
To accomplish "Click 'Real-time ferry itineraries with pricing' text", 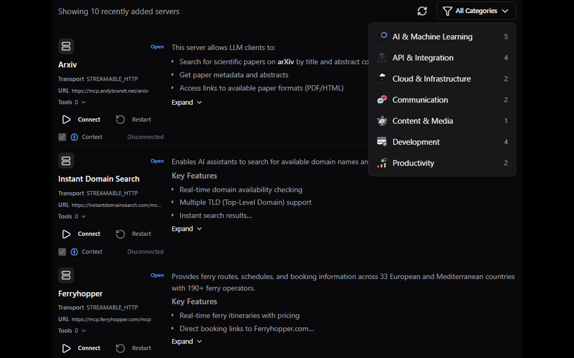I will 239,315.
